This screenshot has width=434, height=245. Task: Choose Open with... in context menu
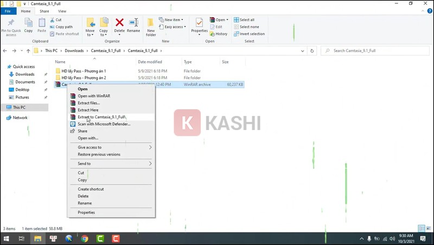pyautogui.click(x=111, y=138)
